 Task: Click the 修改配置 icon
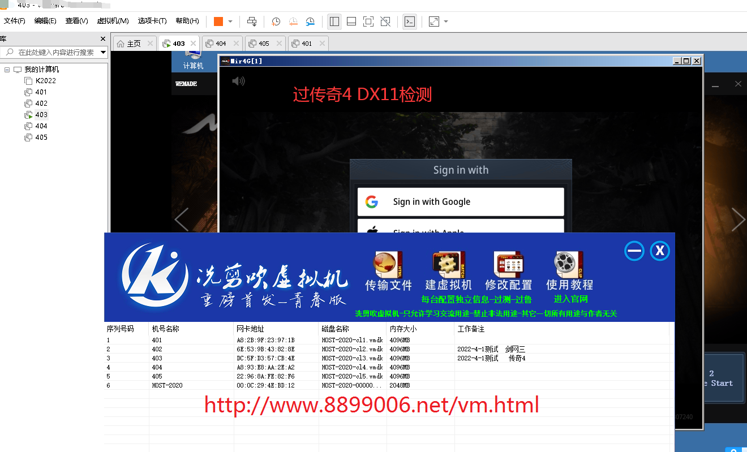pos(509,272)
